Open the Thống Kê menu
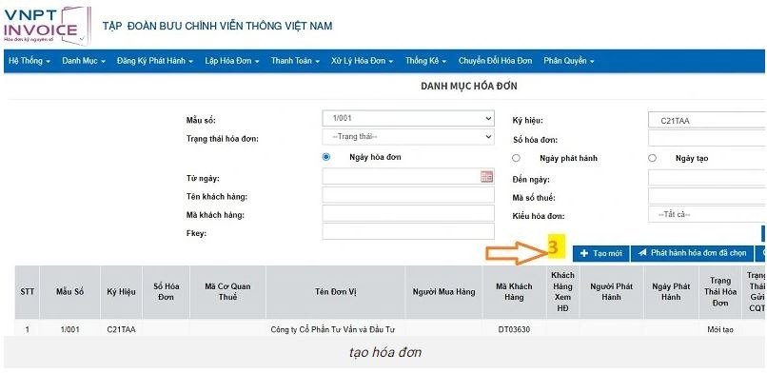The image size is (767, 373). point(425,61)
